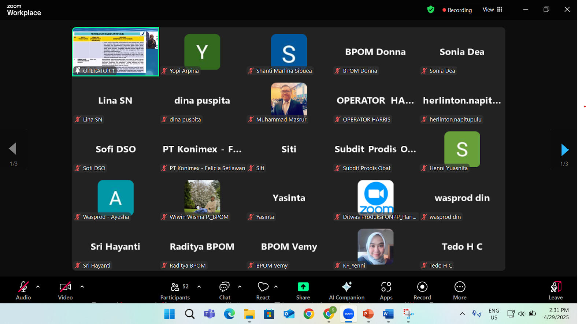Open the View layout menu
Viewport: 586px width, 324px height.
(492, 10)
